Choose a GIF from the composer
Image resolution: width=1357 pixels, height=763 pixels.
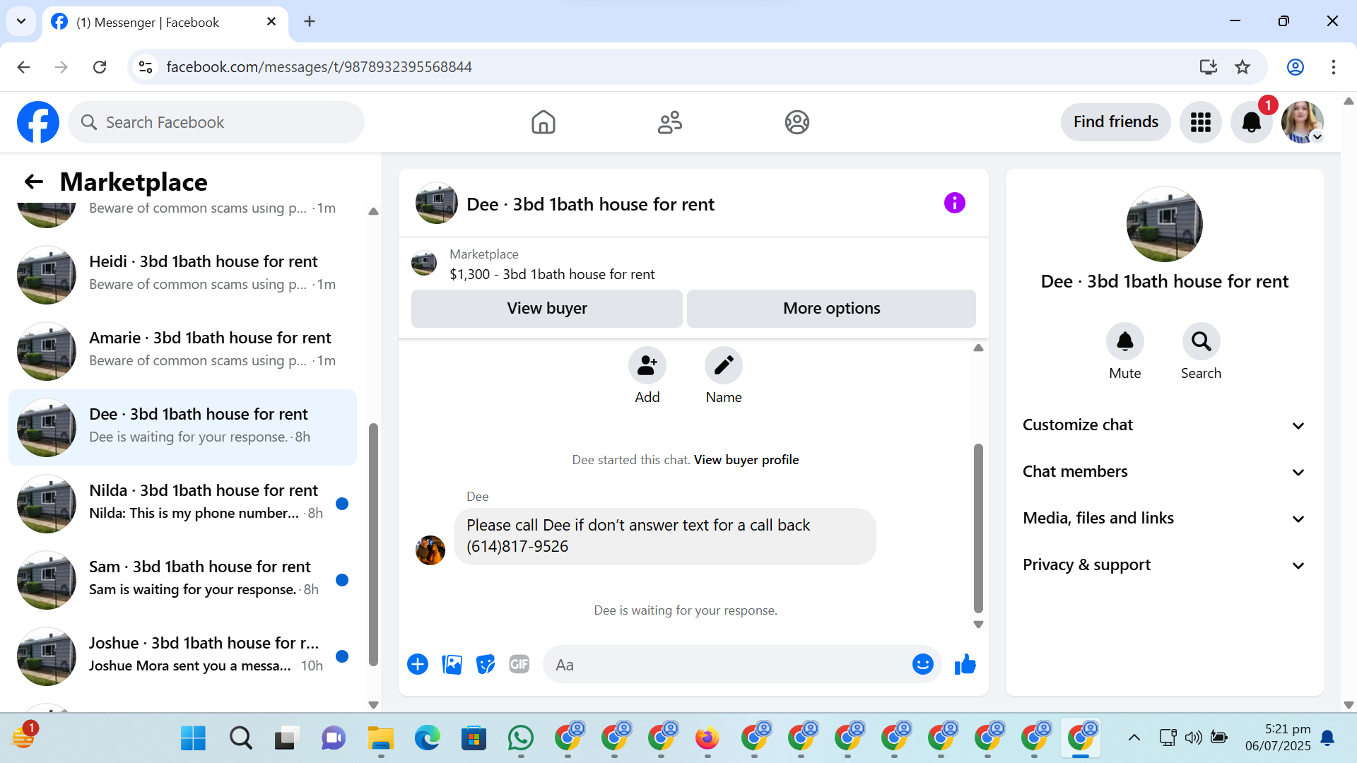pos(519,664)
